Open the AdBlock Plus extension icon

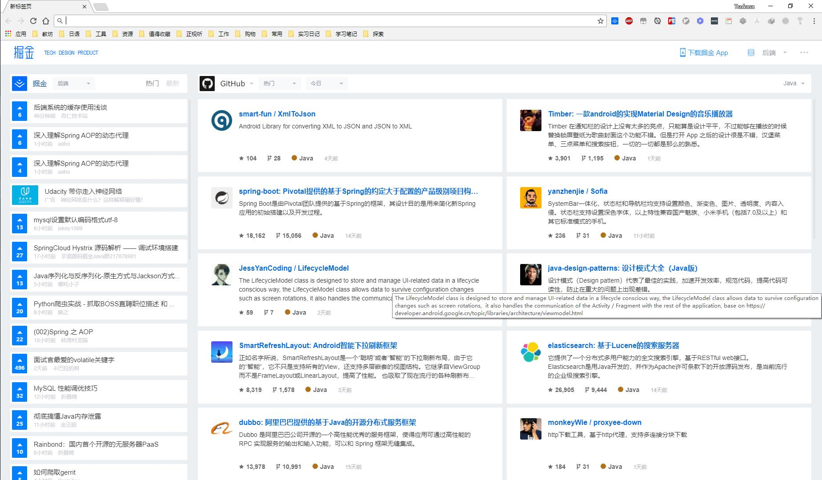click(629, 21)
